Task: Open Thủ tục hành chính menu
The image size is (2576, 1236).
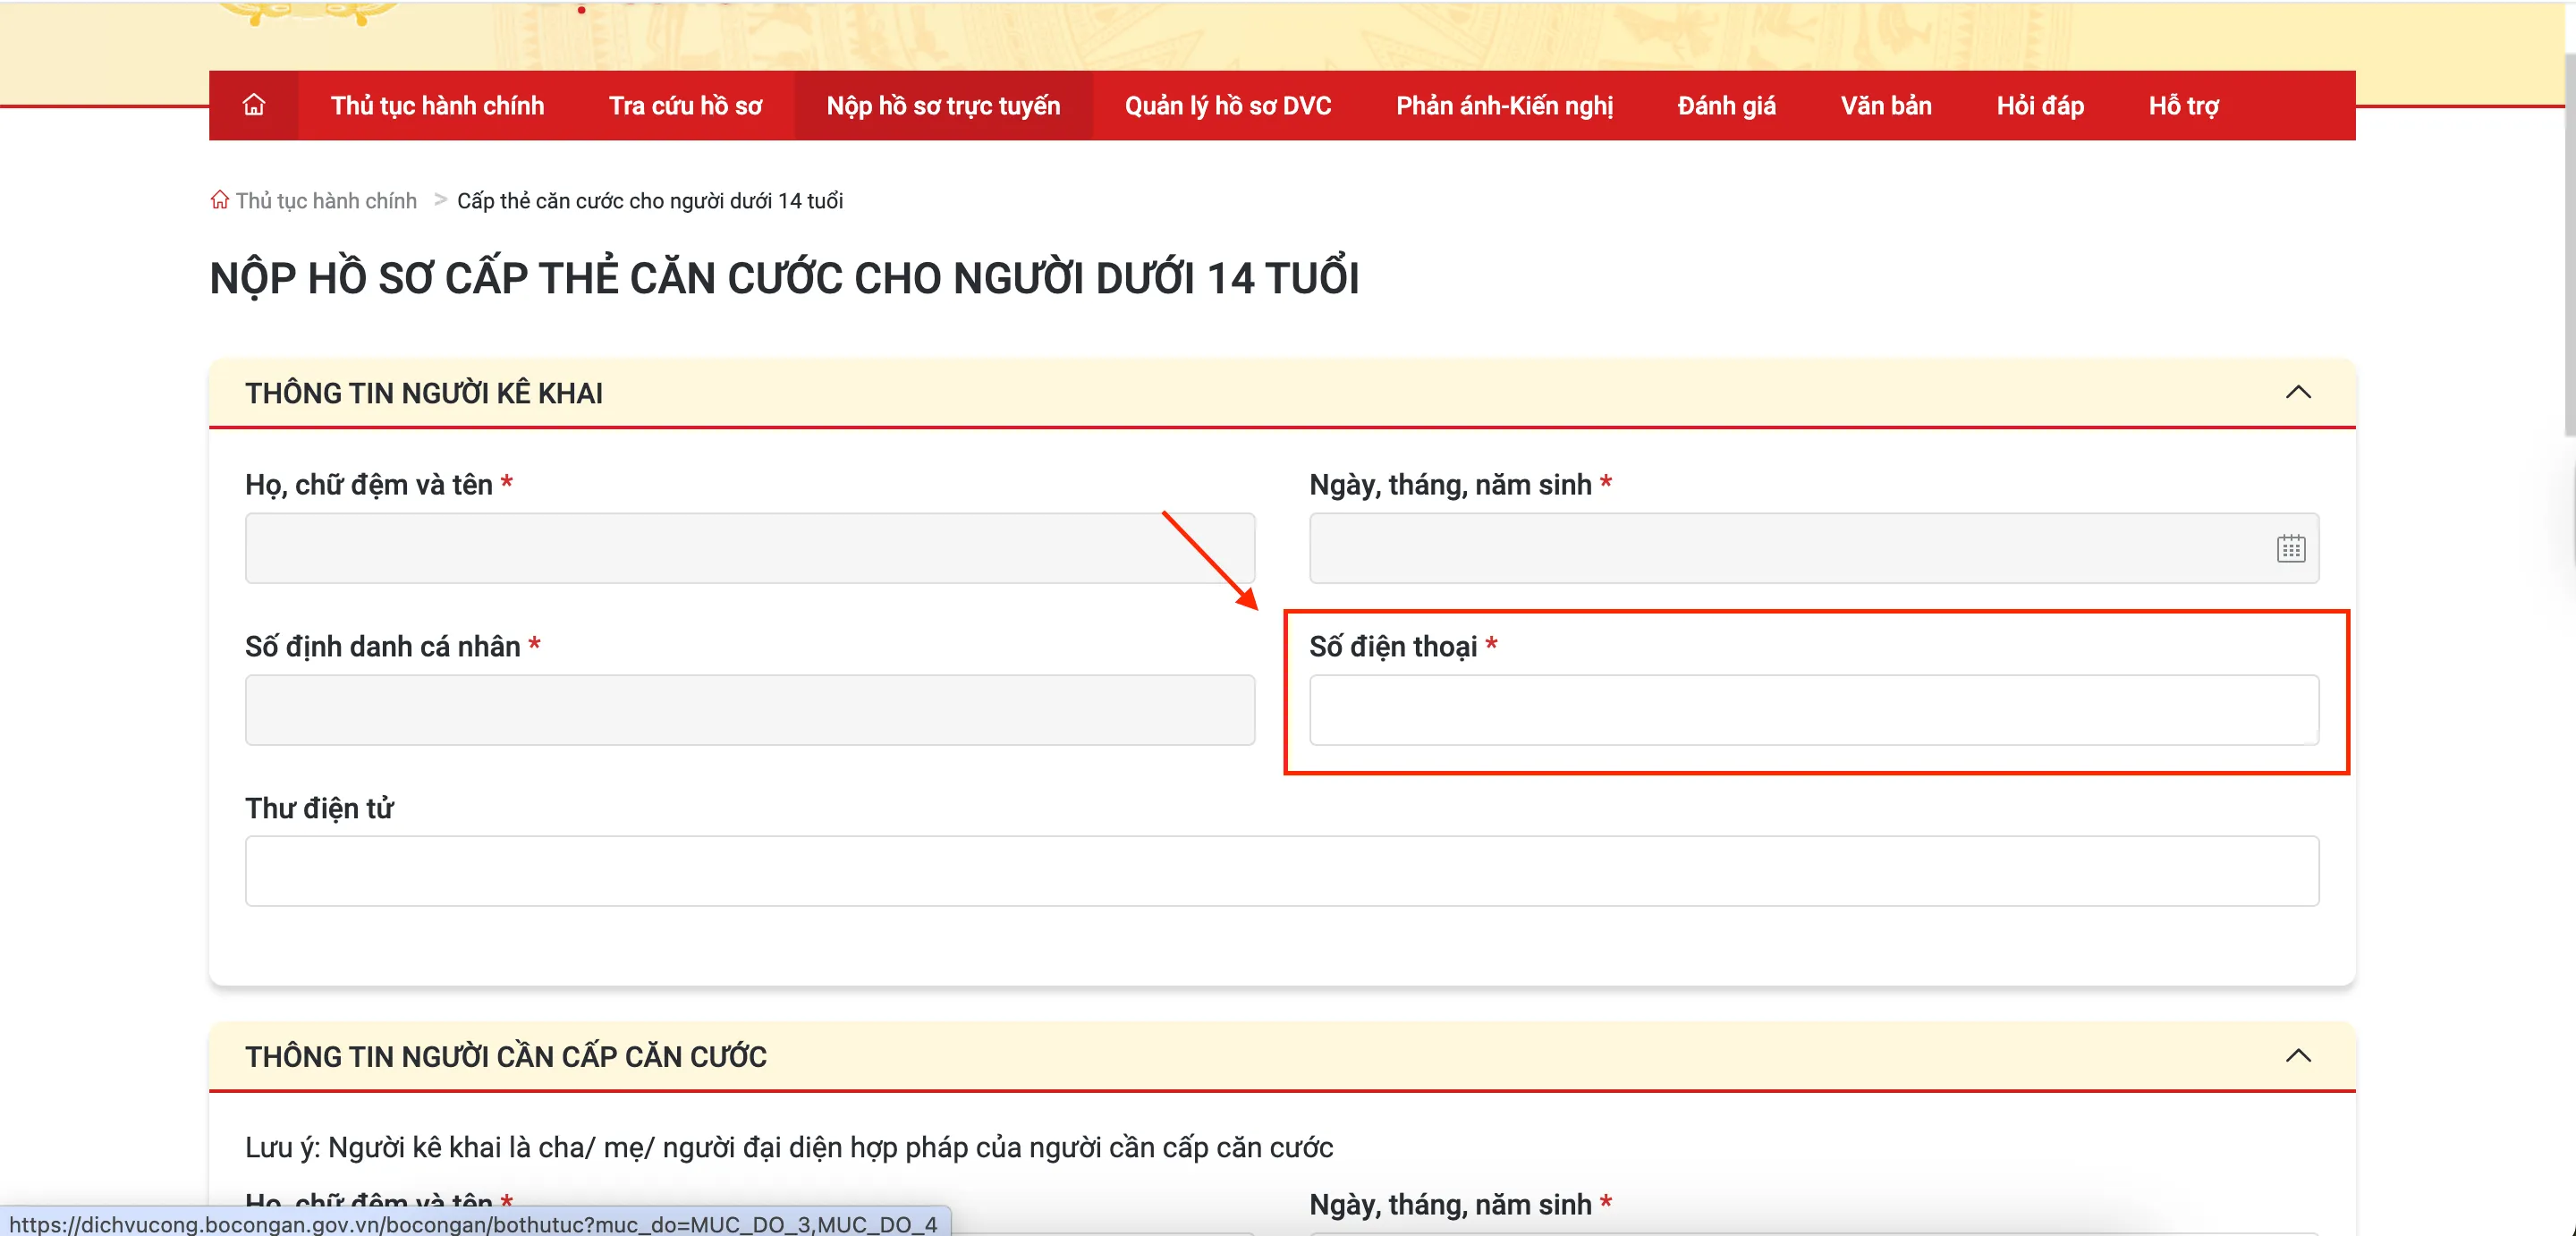Action: pyautogui.click(x=437, y=105)
